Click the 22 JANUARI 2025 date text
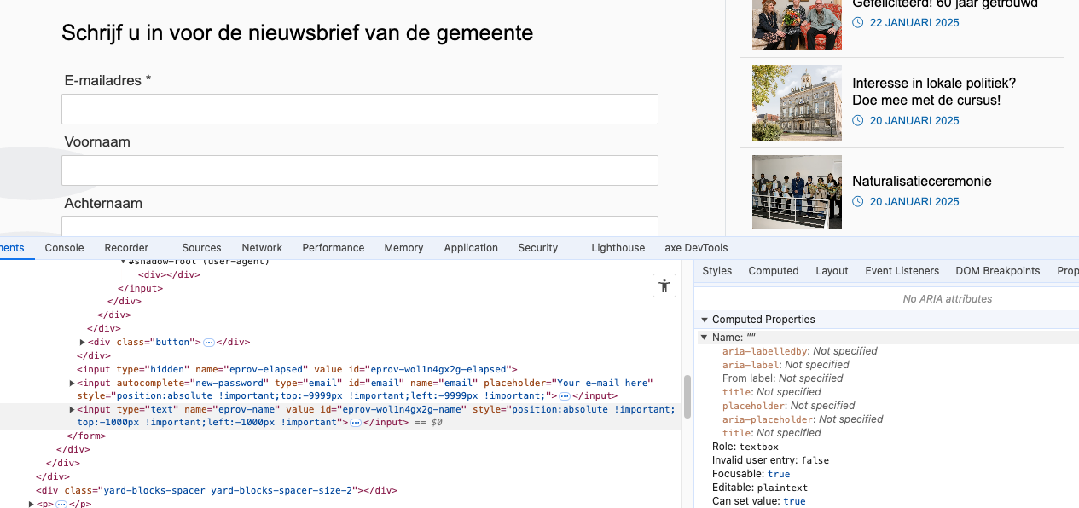Viewport: 1079px width, 508px height. (x=914, y=23)
